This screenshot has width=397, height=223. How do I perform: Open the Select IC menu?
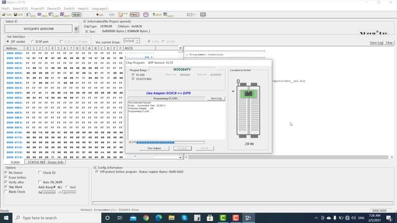pyautogui.click(x=20, y=9)
